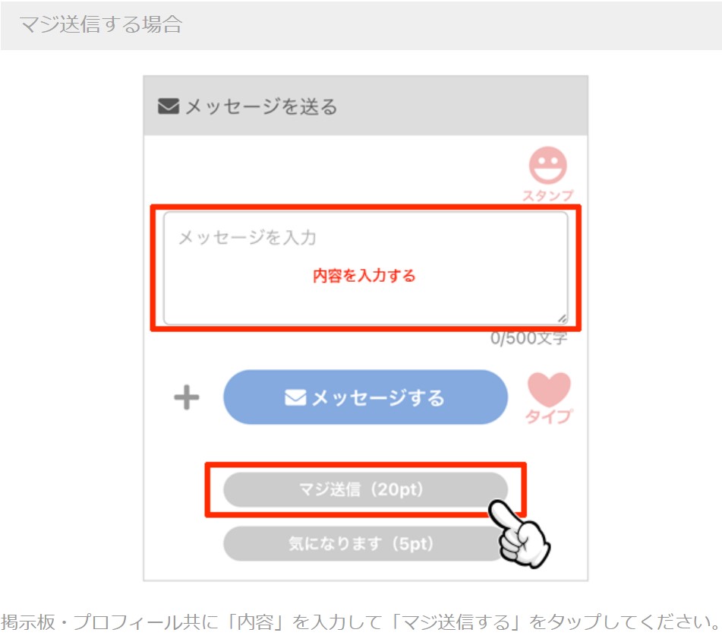Click the タイプ label under the heart
722x639 pixels.
549,416
